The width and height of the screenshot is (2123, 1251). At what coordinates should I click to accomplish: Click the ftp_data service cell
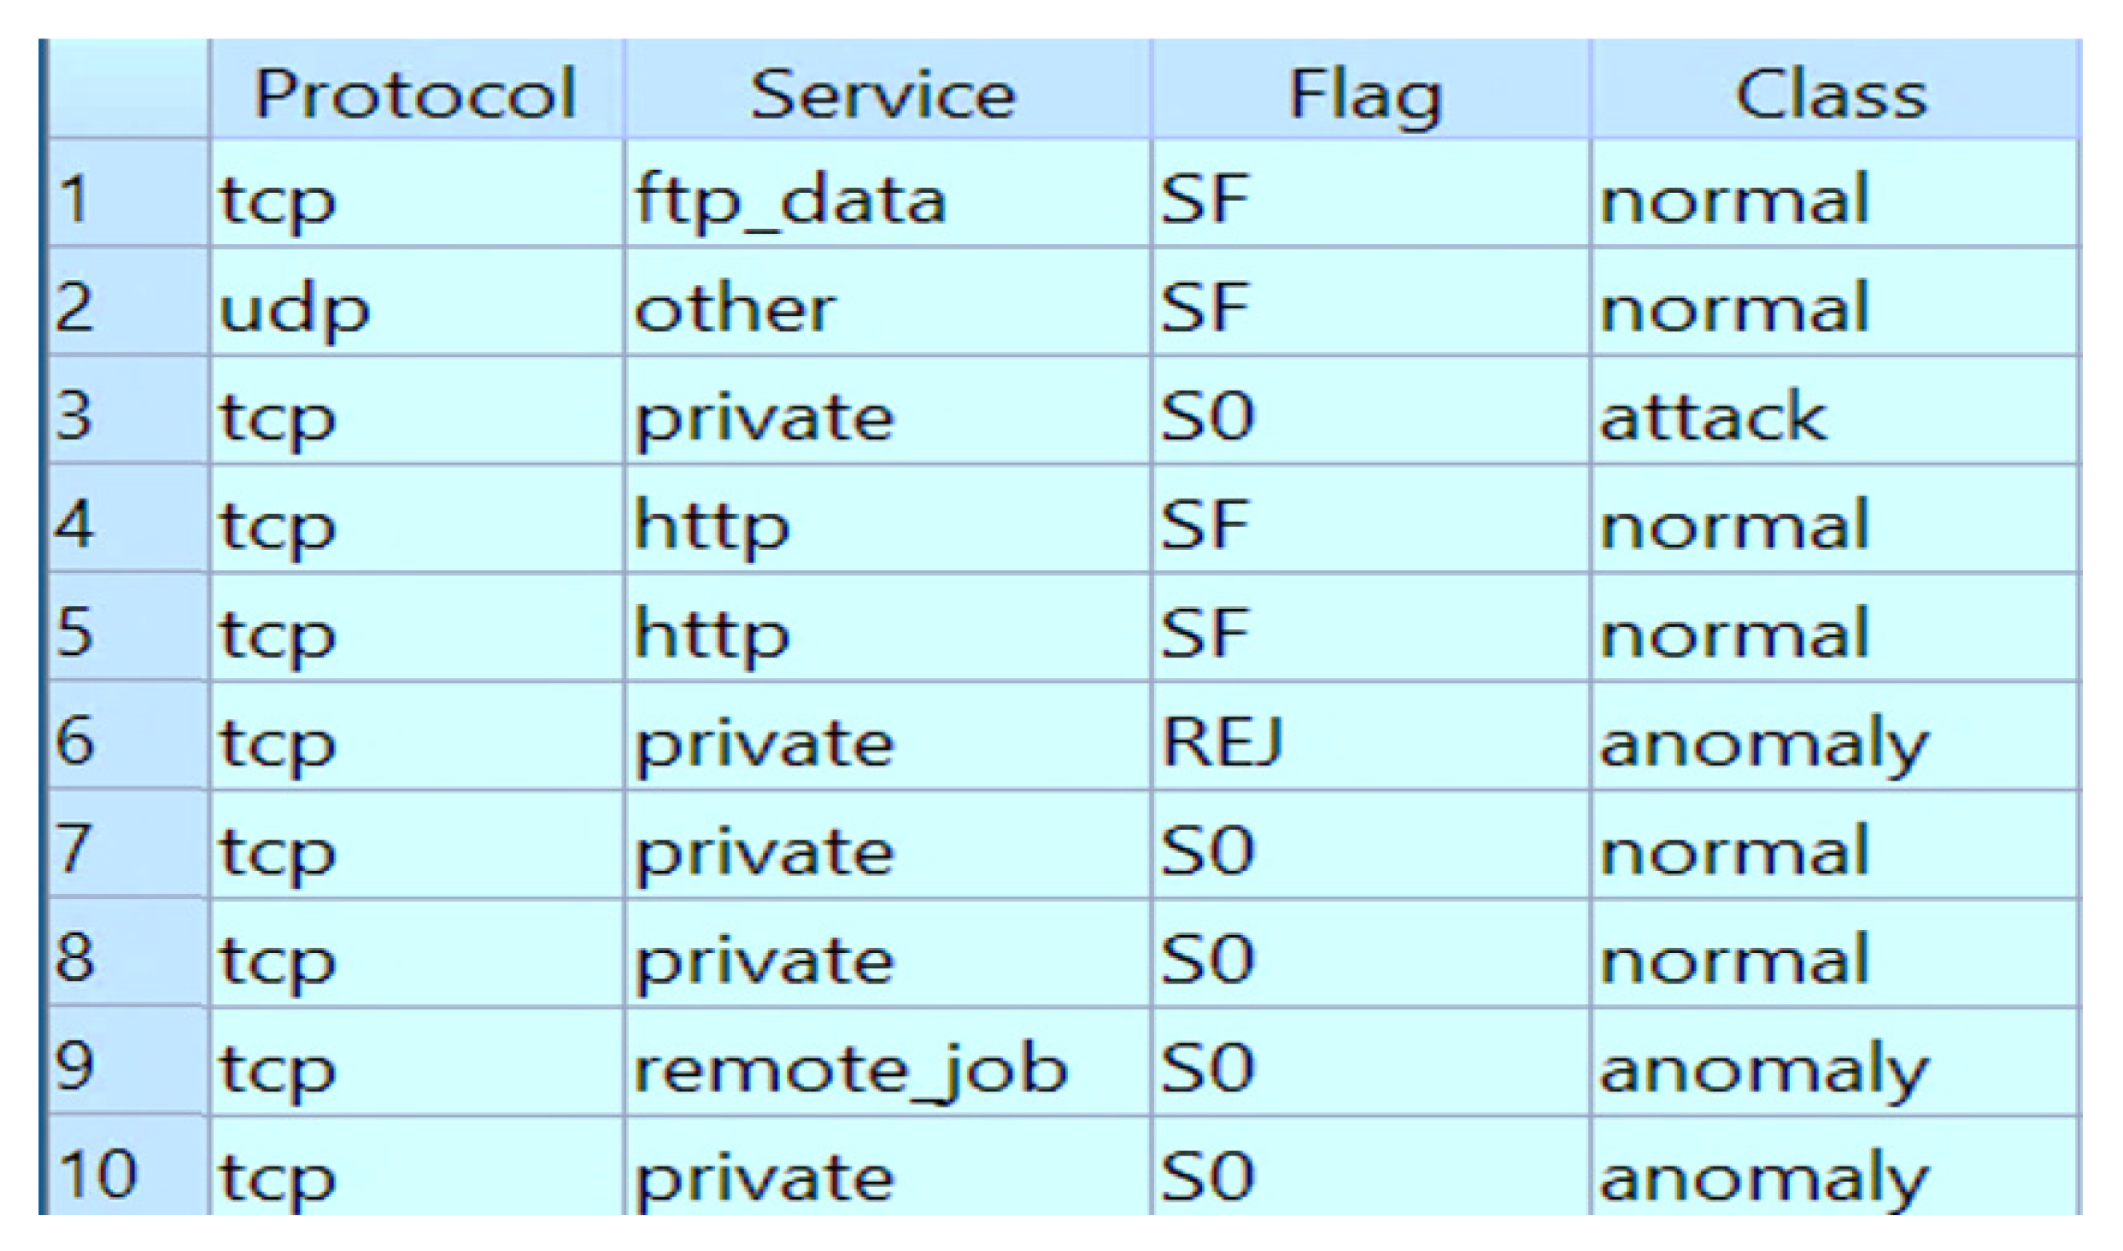790,199
